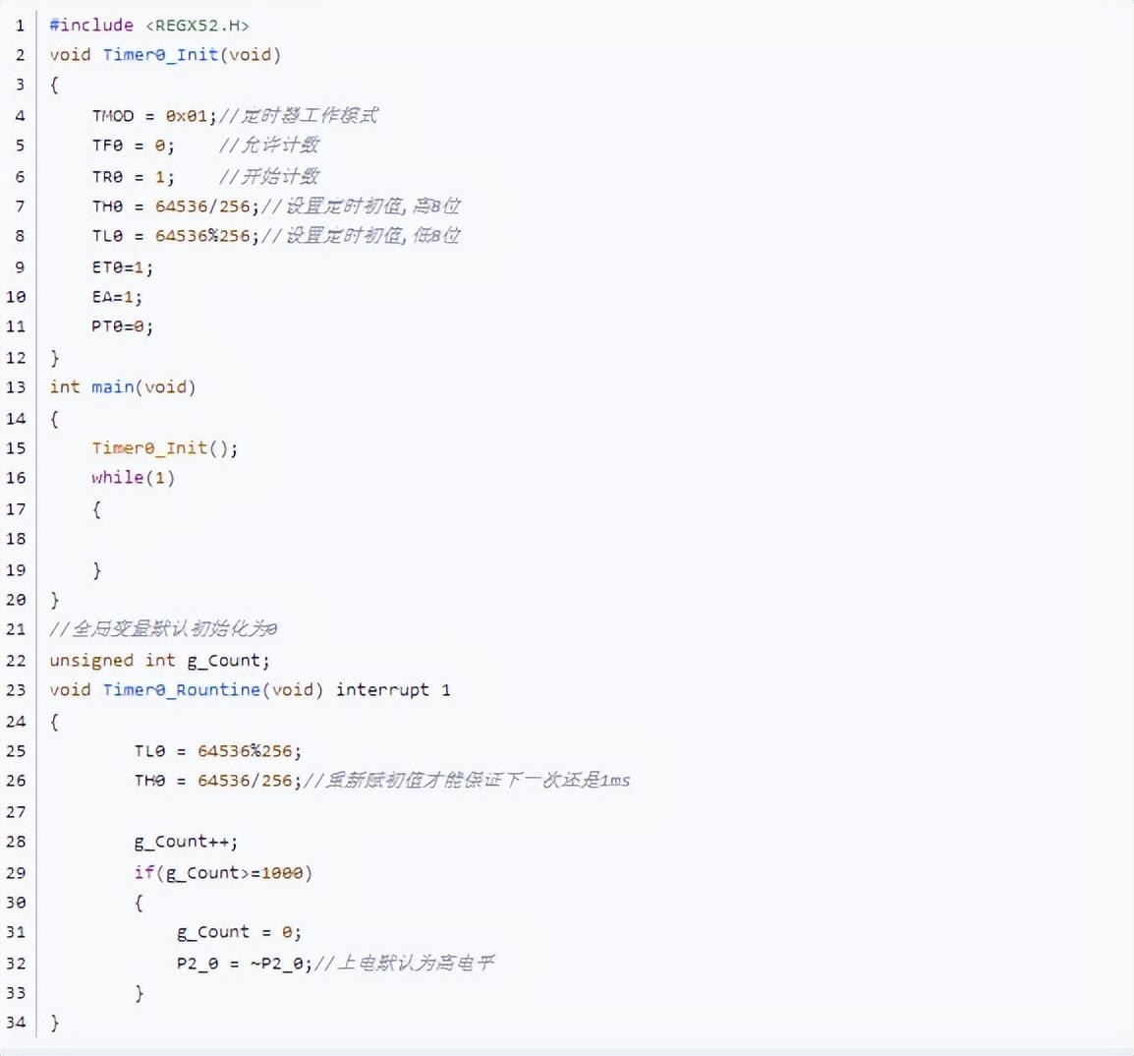Viewport: 1134px width, 1056px height.
Task: Click the 'P2_0 = ~P2_0;' statement
Action: click(x=245, y=965)
